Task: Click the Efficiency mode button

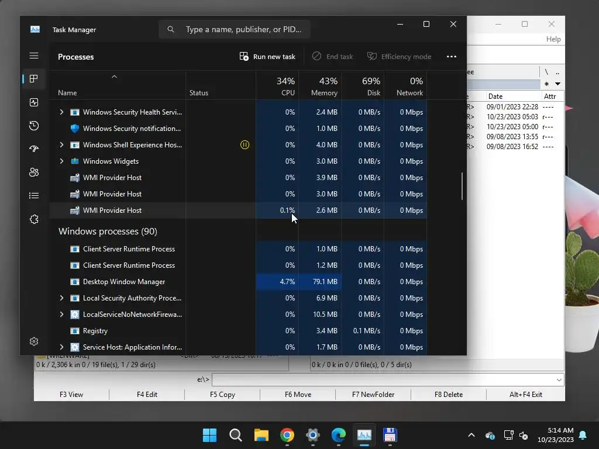Action: coord(399,57)
